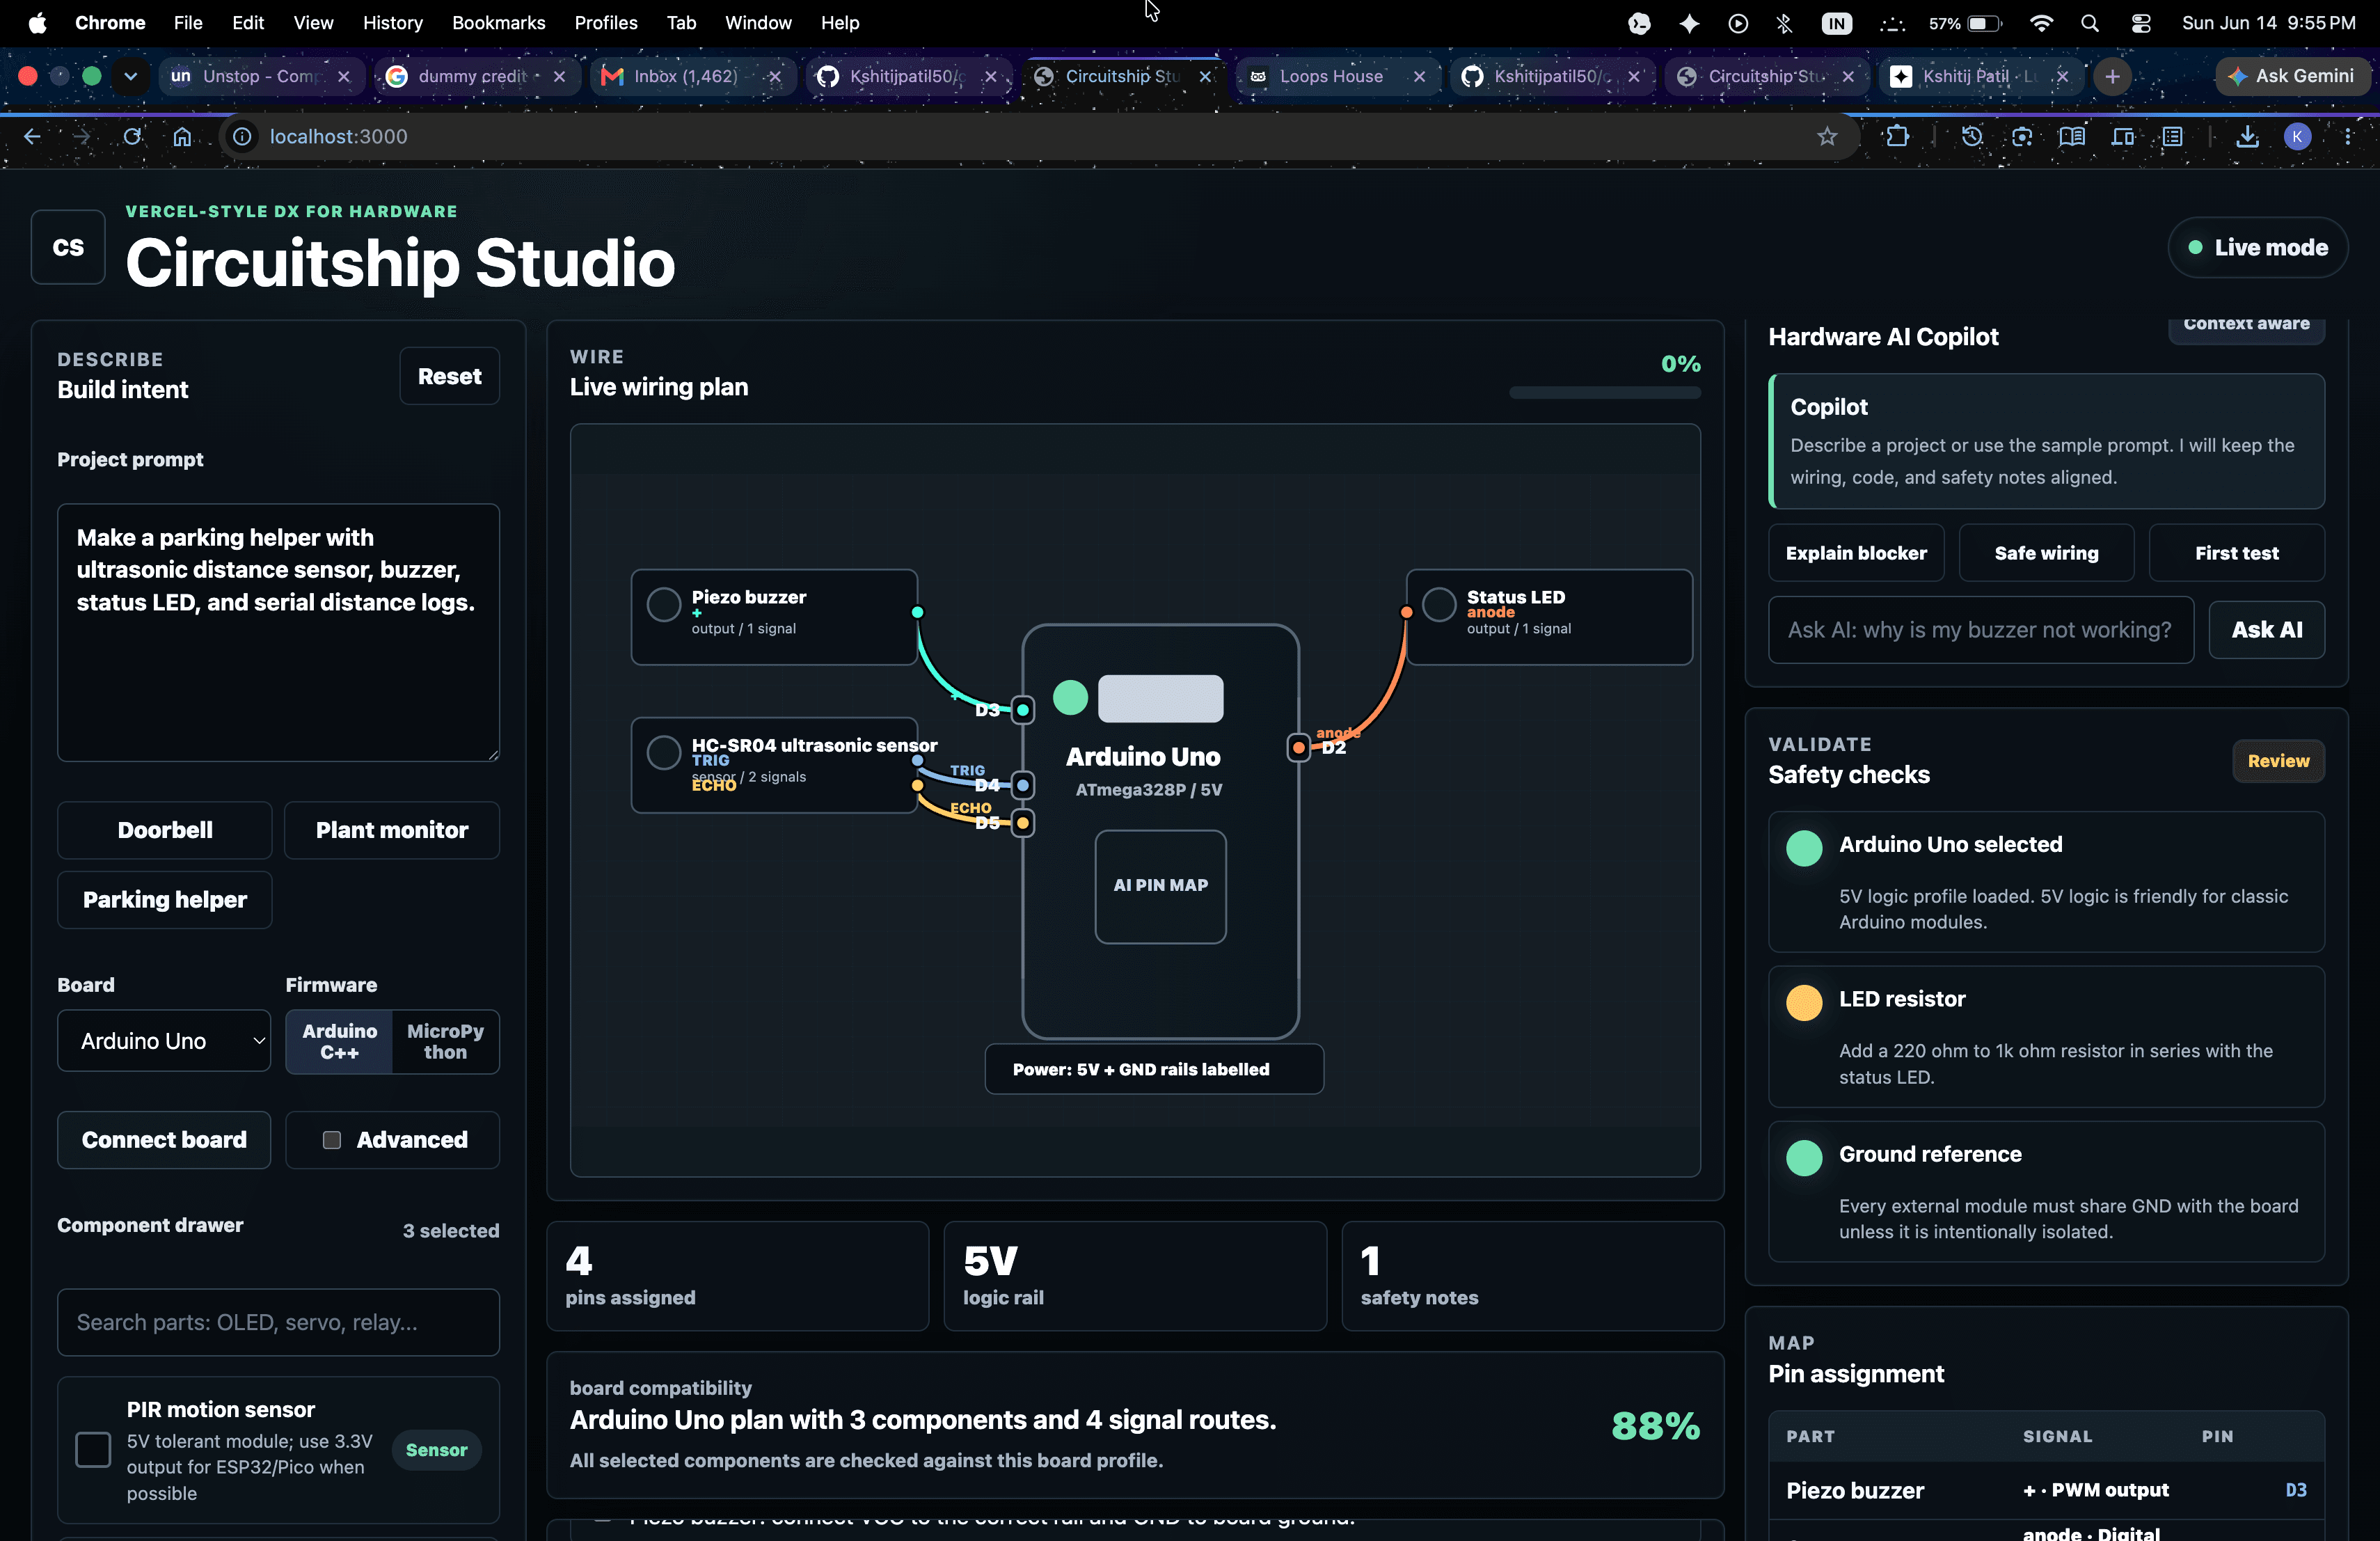The height and width of the screenshot is (1541, 2380).
Task: Toggle the Live mode indicator
Action: tap(2258, 247)
